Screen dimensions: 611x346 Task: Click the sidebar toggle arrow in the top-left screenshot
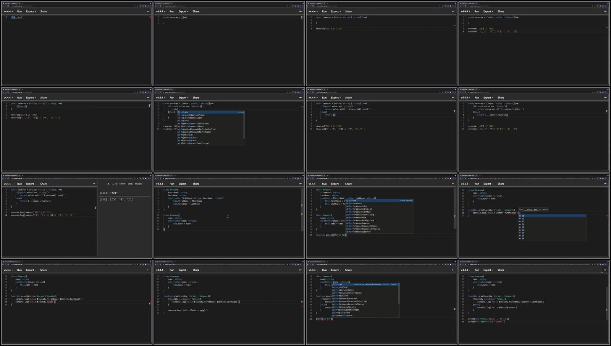click(x=148, y=11)
